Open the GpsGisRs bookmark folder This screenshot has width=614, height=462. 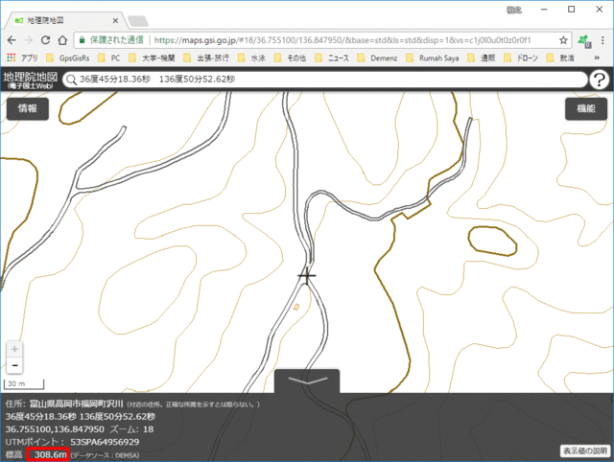[x=68, y=58]
